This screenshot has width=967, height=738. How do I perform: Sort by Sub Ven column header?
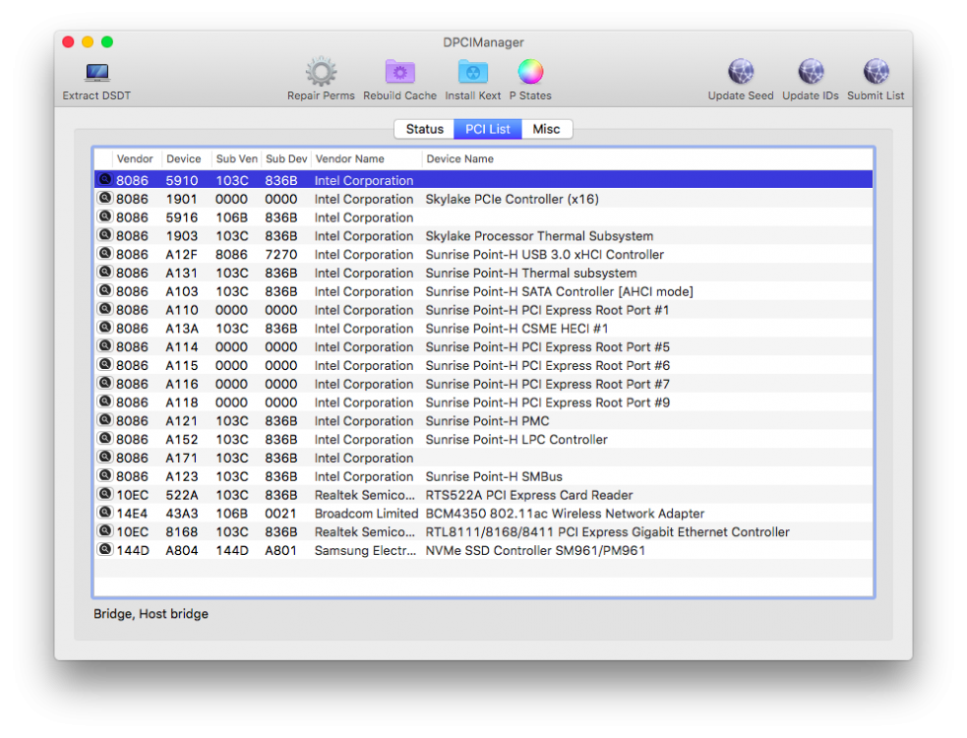237,158
